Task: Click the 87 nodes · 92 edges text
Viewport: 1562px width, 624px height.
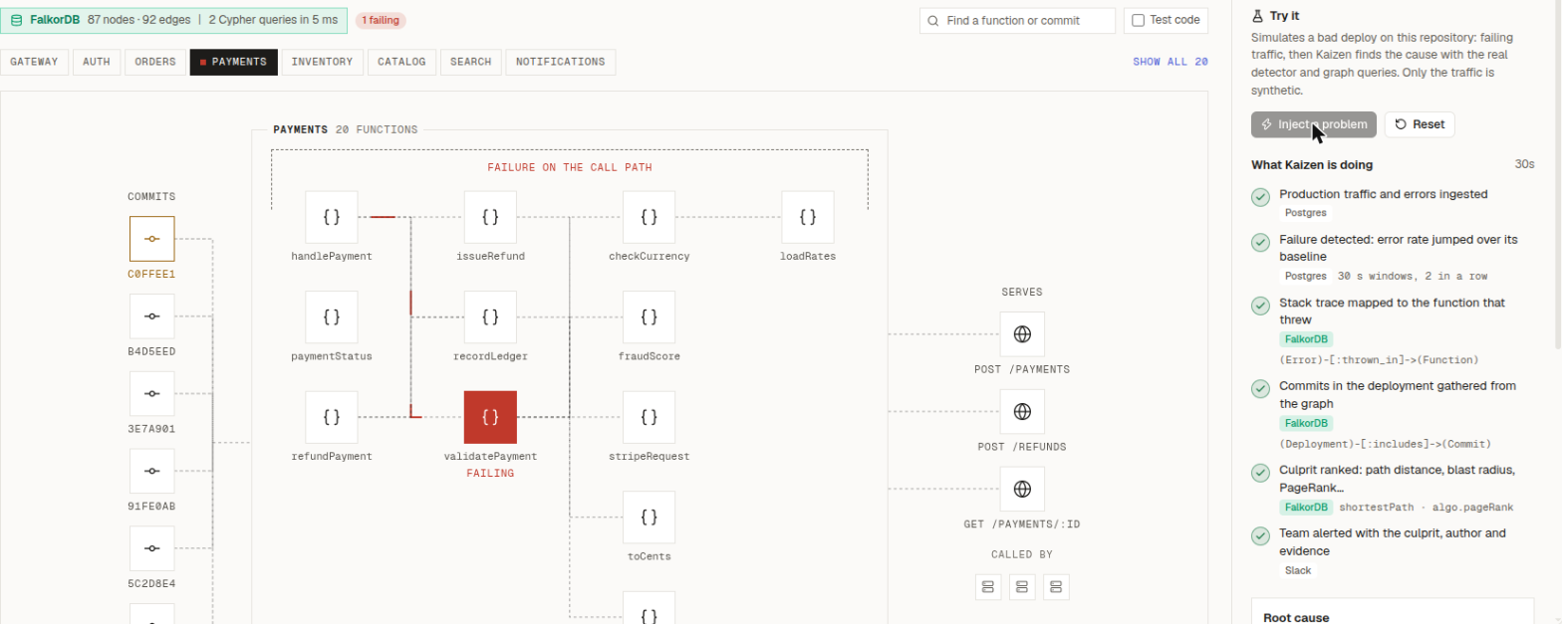Action: [138, 20]
